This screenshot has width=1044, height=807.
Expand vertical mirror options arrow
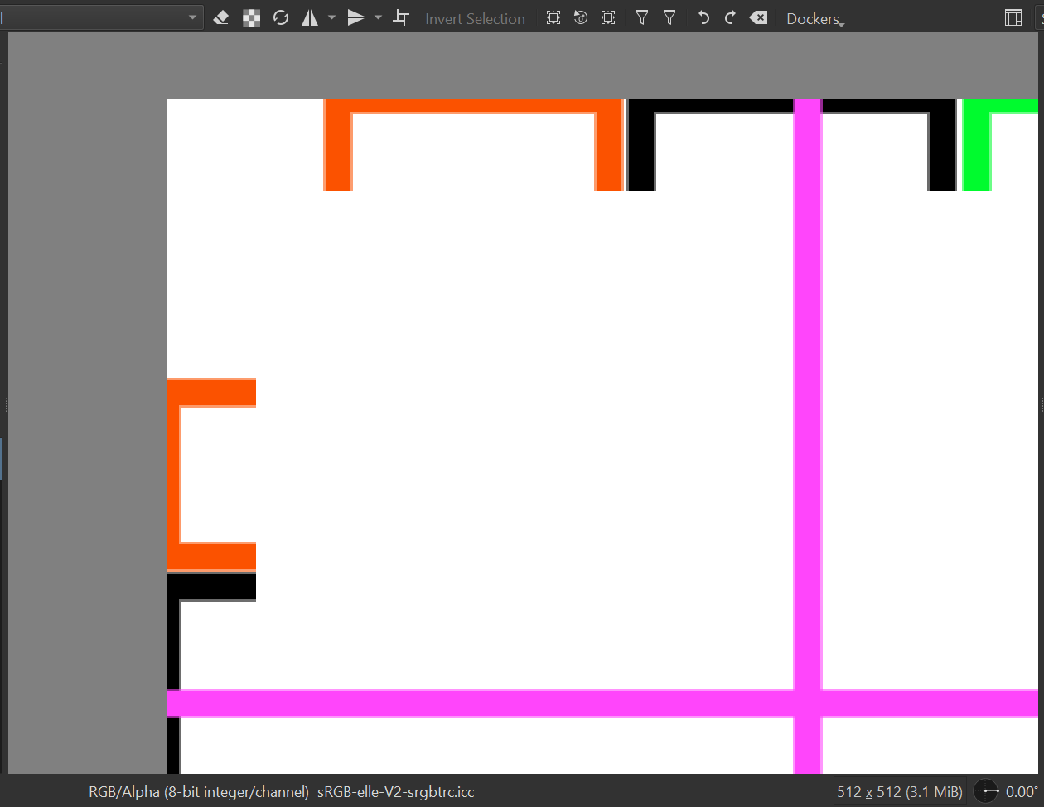378,17
